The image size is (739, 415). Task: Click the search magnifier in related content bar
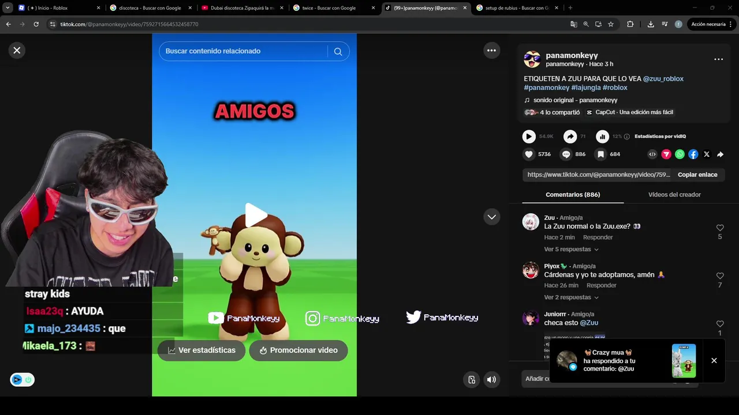pos(338,51)
